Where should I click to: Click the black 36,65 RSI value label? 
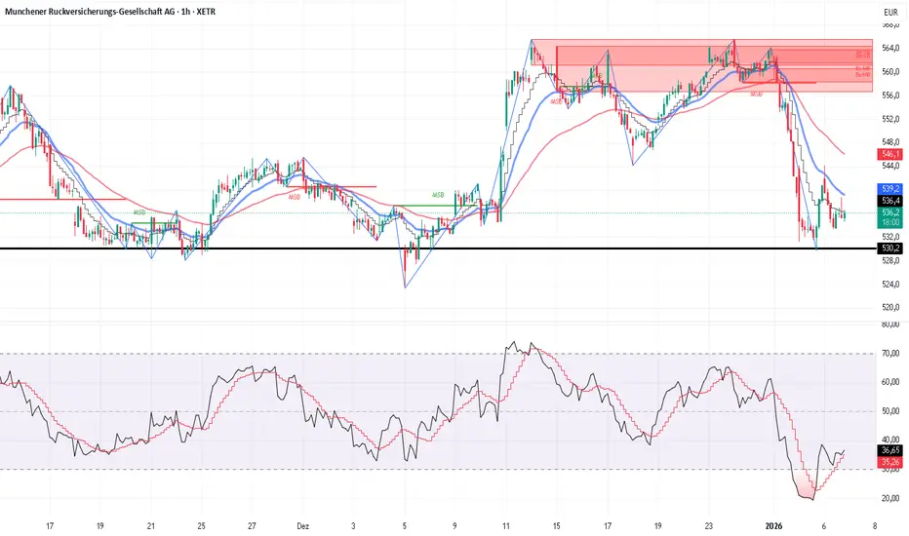click(890, 450)
